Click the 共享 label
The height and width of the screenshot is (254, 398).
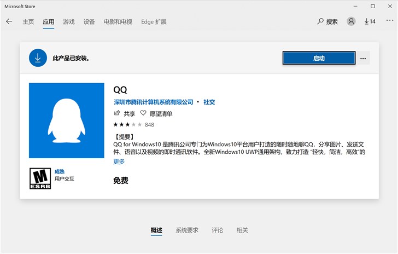coord(129,114)
